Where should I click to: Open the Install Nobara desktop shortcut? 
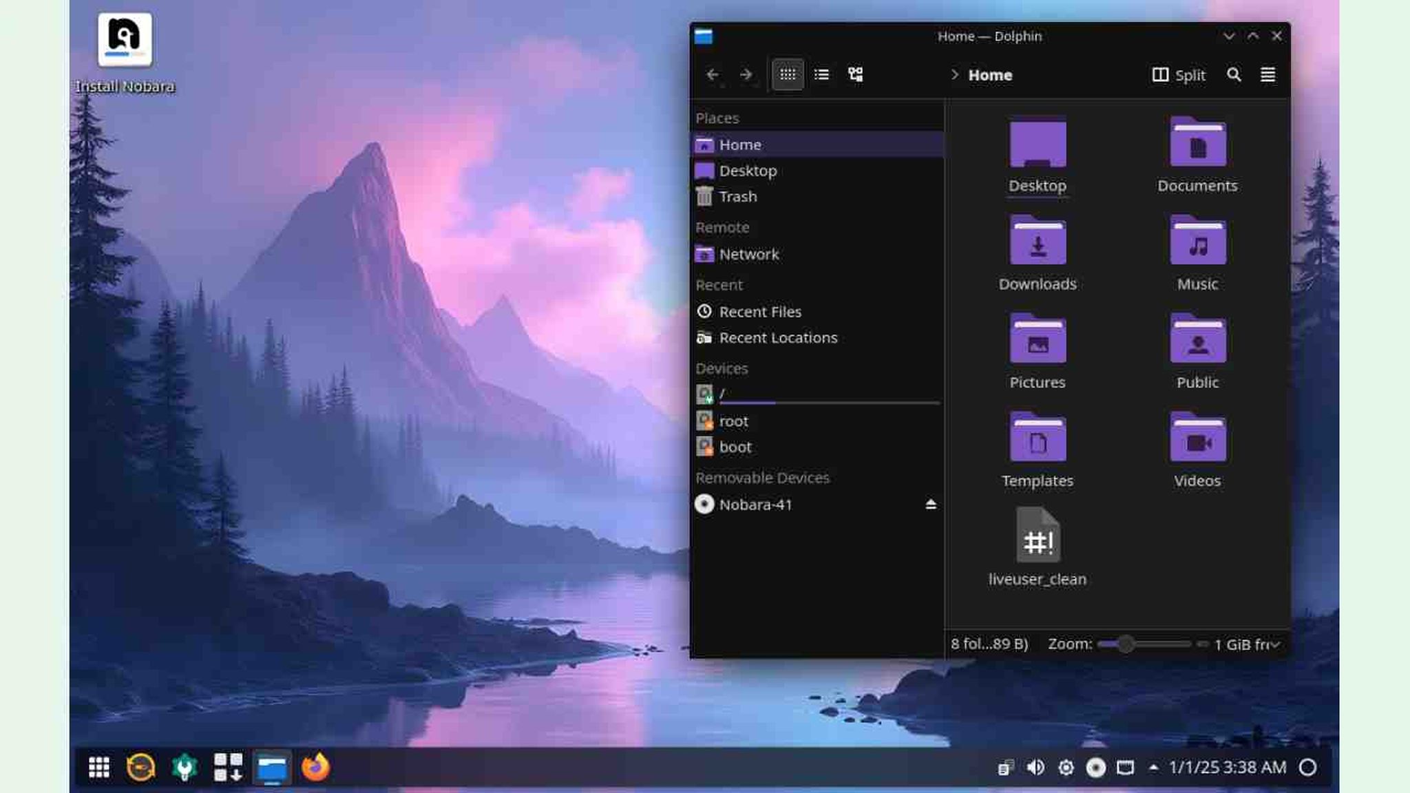(125, 43)
